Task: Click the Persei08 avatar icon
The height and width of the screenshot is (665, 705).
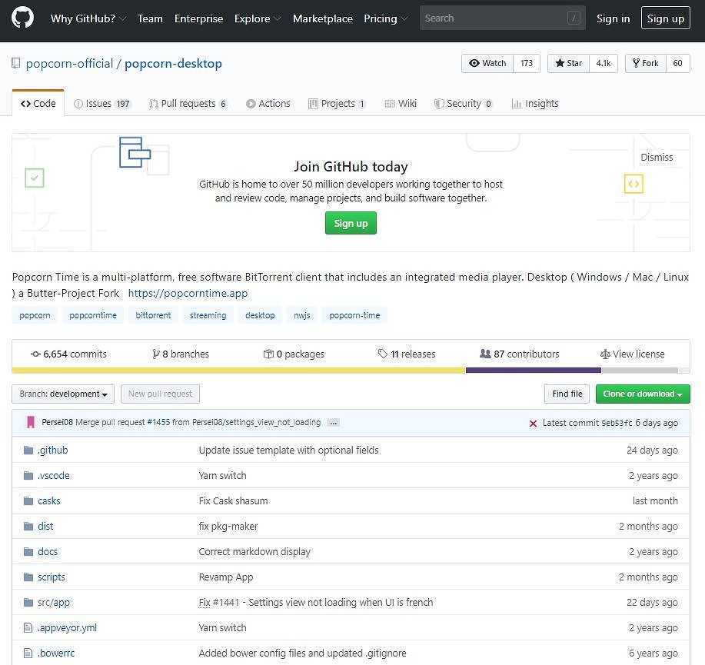Action: 31,422
